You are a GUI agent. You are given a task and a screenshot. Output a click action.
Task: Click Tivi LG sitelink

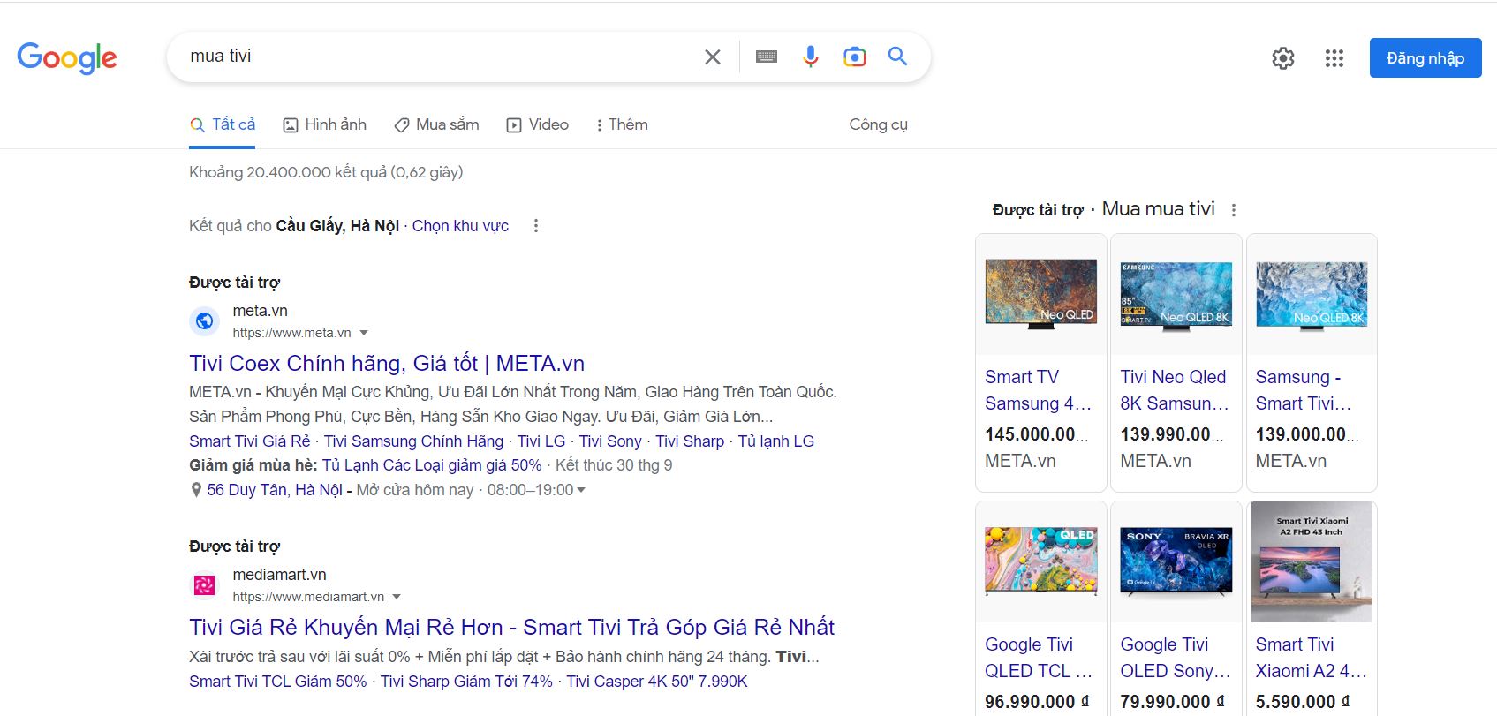click(541, 441)
